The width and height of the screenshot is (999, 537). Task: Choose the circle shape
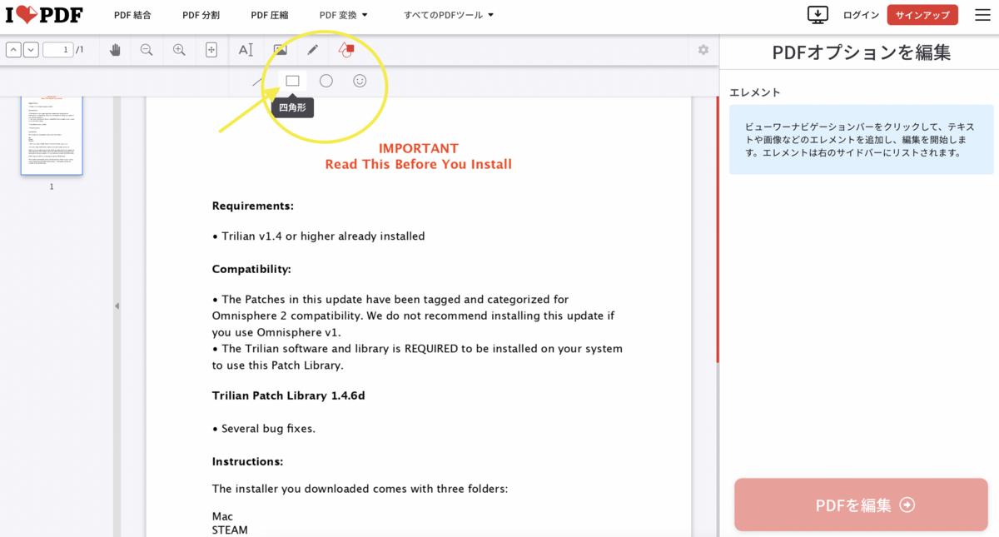click(326, 81)
